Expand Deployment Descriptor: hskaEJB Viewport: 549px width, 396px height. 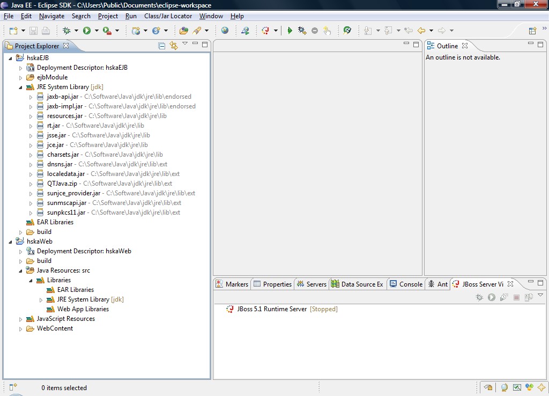click(20, 68)
